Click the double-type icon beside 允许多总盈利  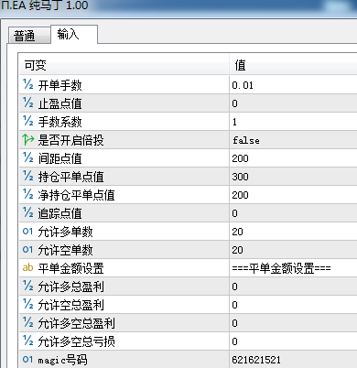coord(28,286)
